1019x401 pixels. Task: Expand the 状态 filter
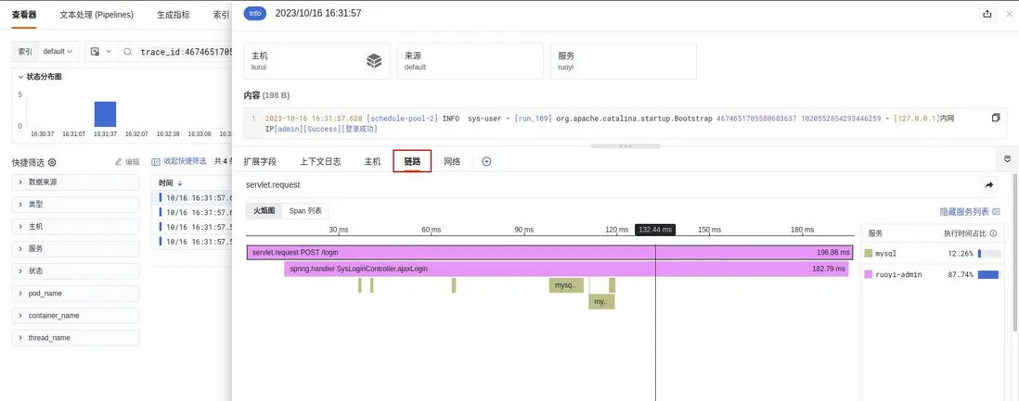[75, 270]
